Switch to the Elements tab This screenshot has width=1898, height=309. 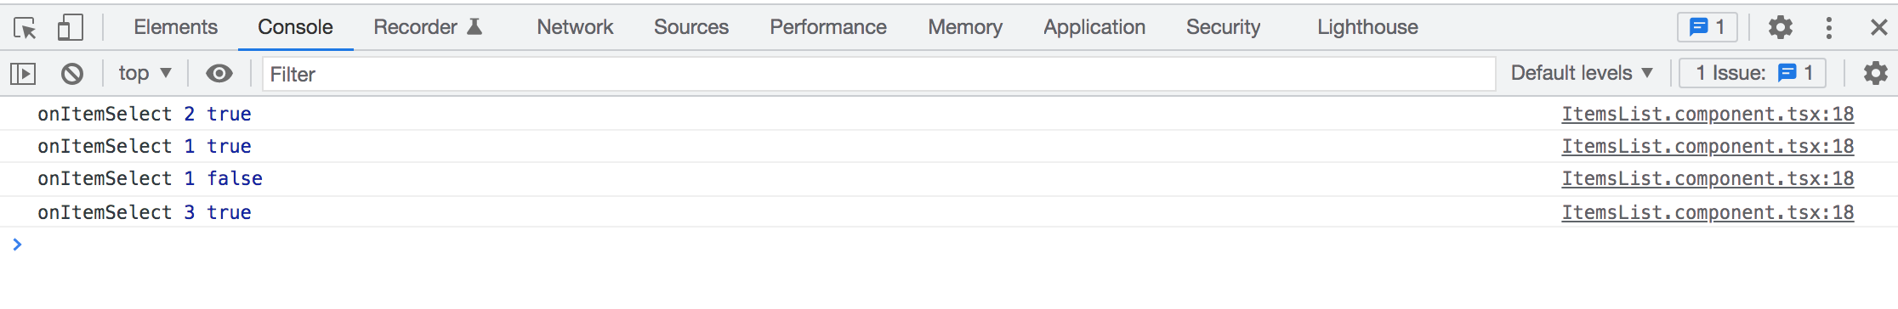click(x=175, y=27)
